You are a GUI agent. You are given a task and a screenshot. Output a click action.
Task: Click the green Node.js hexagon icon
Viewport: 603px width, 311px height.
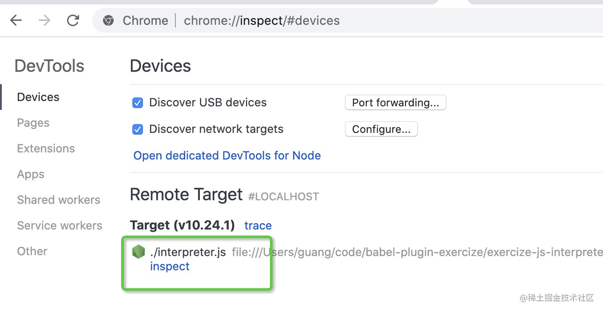[x=138, y=252]
